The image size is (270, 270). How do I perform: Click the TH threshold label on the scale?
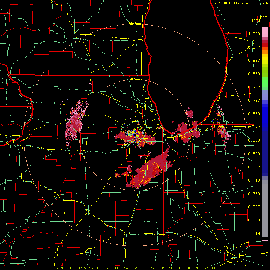click(258, 234)
